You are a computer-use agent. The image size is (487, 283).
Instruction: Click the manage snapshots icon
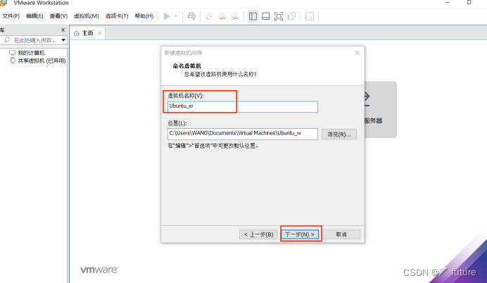point(235,16)
